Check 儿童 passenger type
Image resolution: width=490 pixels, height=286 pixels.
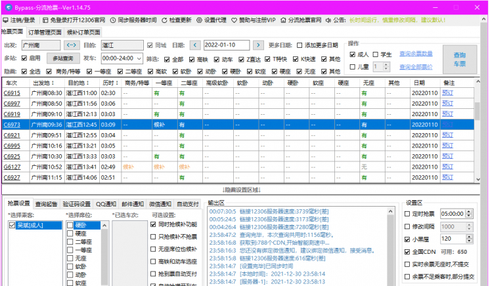pyautogui.click(x=353, y=67)
